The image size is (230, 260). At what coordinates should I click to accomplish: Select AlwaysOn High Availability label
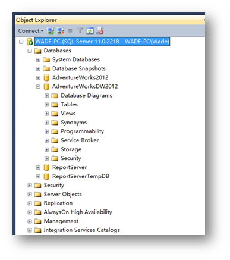(x=78, y=212)
